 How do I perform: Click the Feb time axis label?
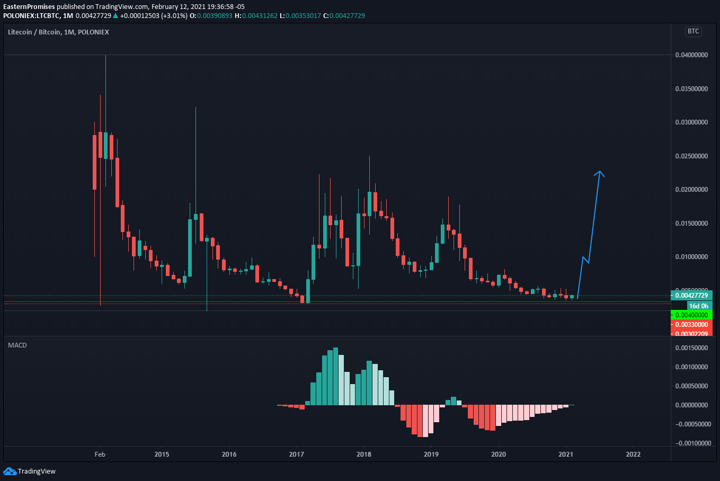[x=100, y=455]
